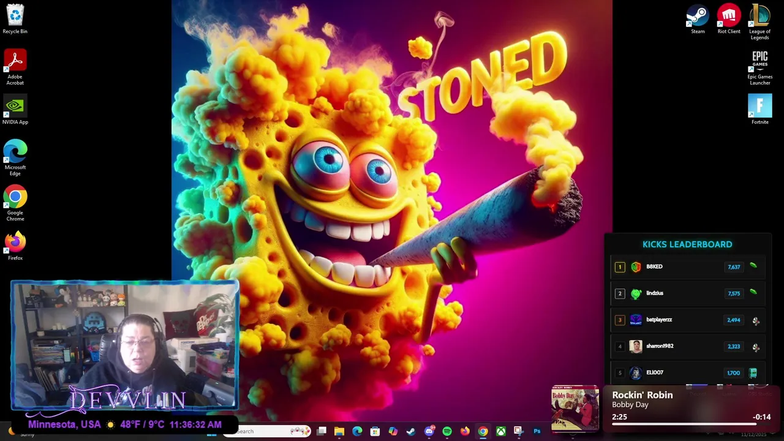Screen dimensions: 784x441
Task: Open Microsoft Store from the taskbar
Action: pos(375,431)
